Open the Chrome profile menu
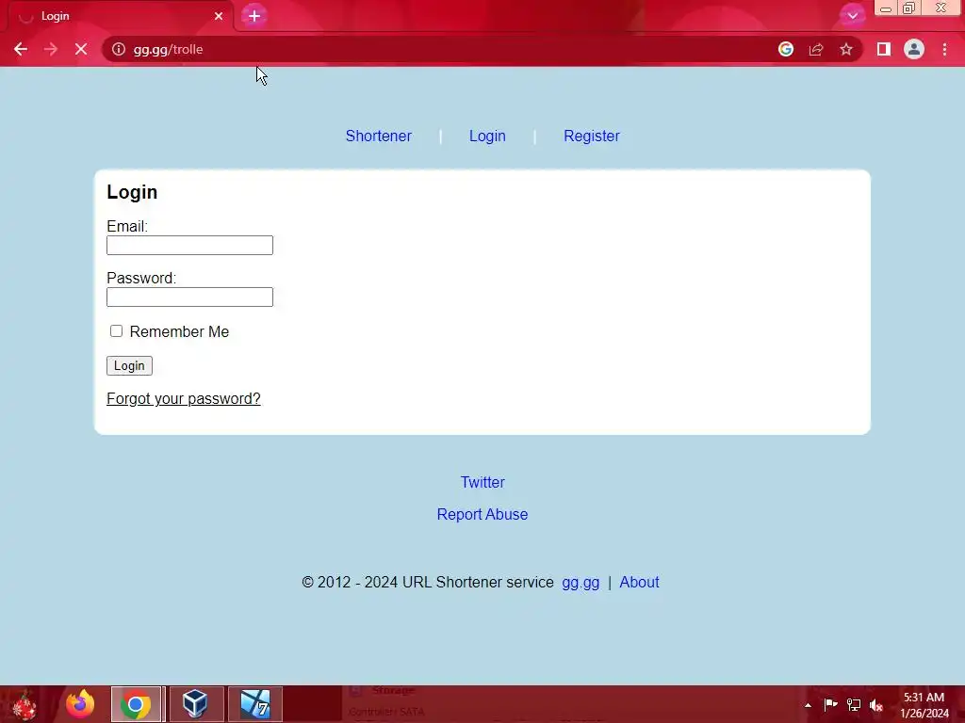Image resolution: width=965 pixels, height=723 pixels. tap(914, 49)
